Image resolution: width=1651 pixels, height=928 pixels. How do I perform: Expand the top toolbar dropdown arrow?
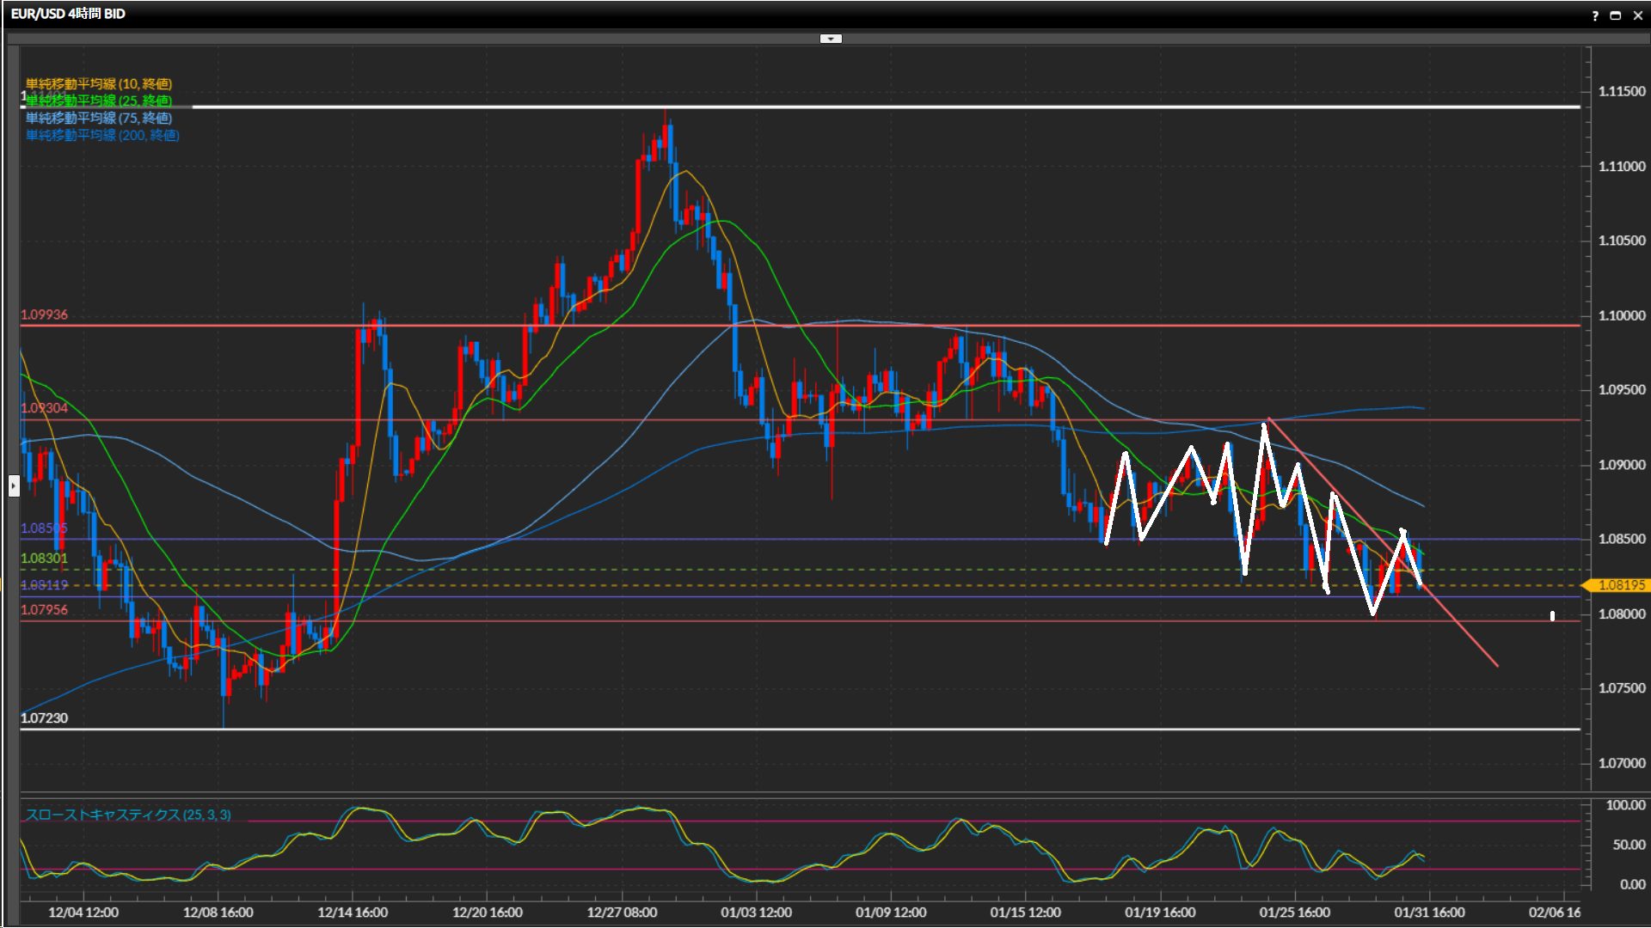pyautogui.click(x=831, y=39)
